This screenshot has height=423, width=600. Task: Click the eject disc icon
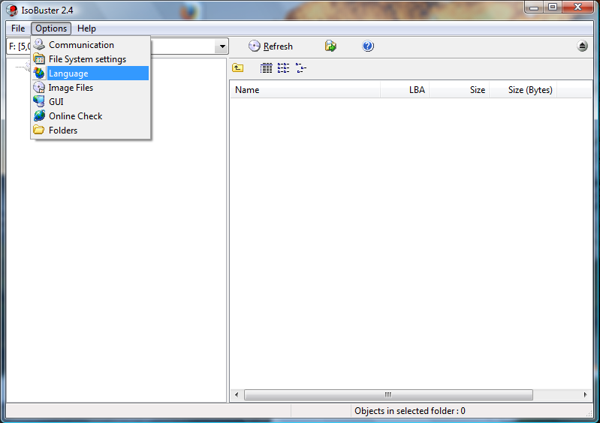pos(583,46)
